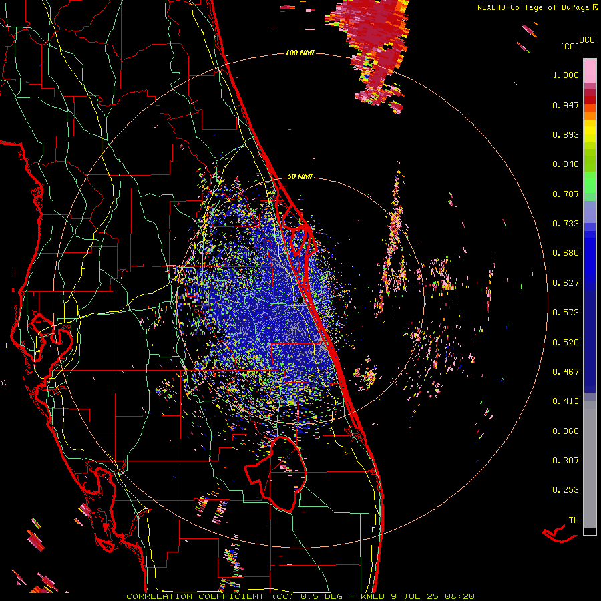Viewport: 601px width, 601px height.
Task: Click the 0.253 scale value
Action: coord(566,490)
